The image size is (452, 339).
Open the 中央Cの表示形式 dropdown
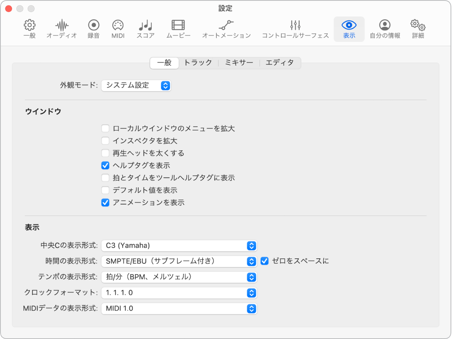click(179, 246)
